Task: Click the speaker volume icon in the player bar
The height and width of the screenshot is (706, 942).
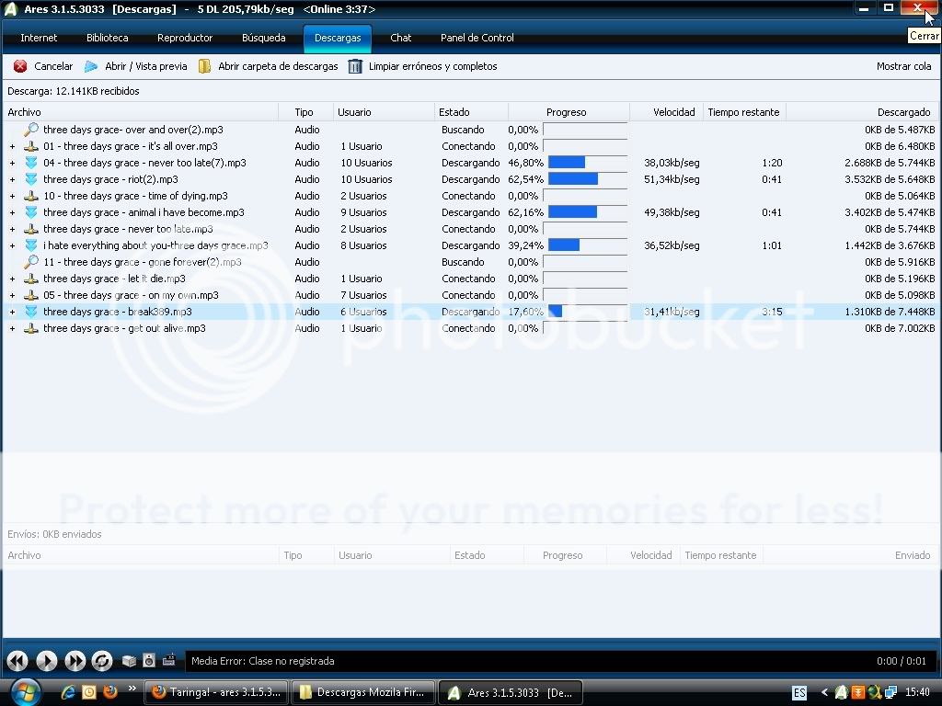Action: point(149,661)
